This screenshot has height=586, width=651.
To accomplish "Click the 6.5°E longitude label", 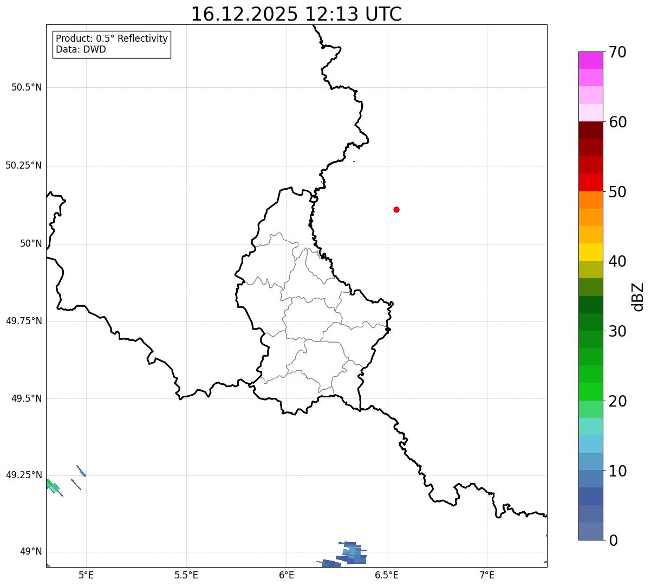I will pos(387,575).
